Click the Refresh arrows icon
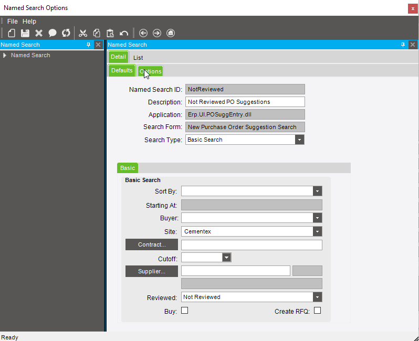419x341 pixels. tap(66, 33)
